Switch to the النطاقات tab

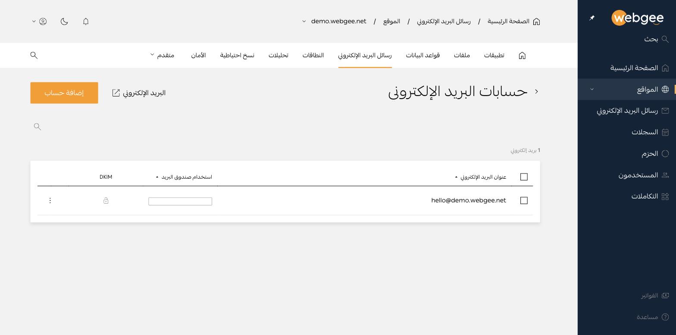[313, 56]
